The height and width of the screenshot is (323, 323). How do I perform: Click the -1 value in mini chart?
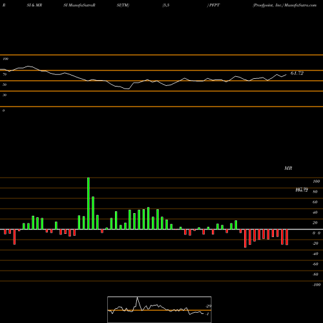[x=207, y=314]
